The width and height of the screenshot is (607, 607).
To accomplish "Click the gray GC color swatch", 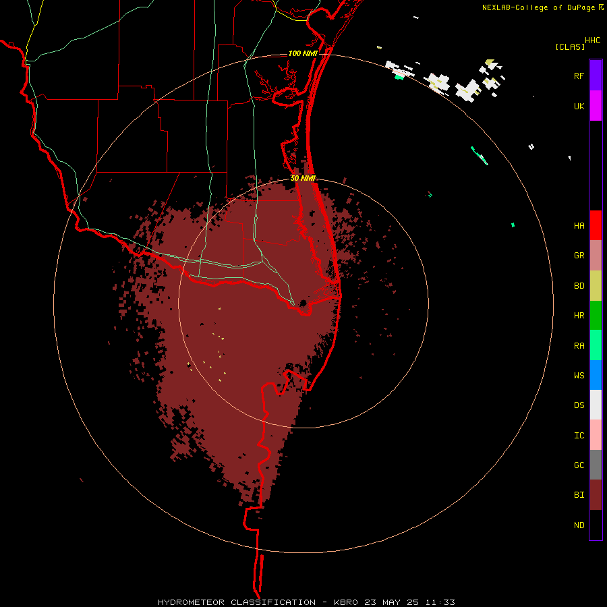I will click(x=596, y=465).
